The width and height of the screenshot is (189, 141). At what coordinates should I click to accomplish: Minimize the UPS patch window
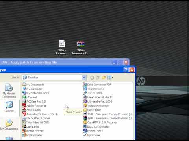pyautogui.click(x=115, y=62)
